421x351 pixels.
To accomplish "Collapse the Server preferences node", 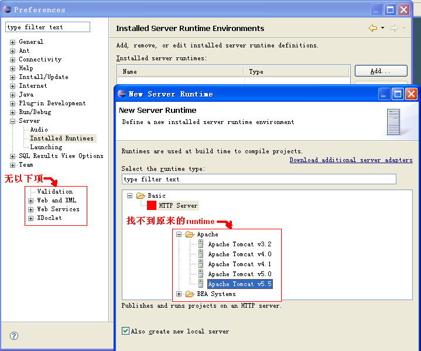I will tap(12, 121).
